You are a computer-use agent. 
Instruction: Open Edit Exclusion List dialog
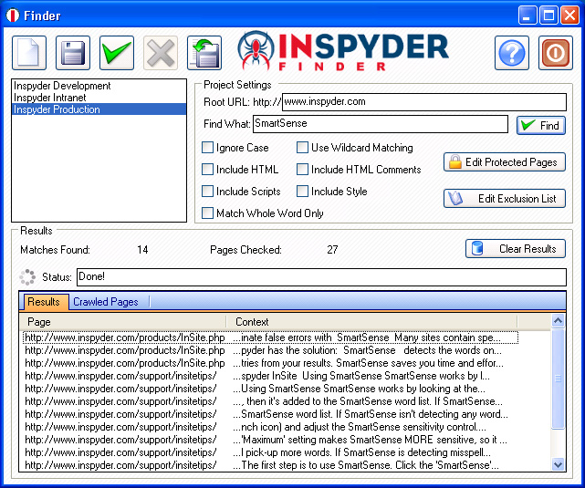tap(505, 198)
